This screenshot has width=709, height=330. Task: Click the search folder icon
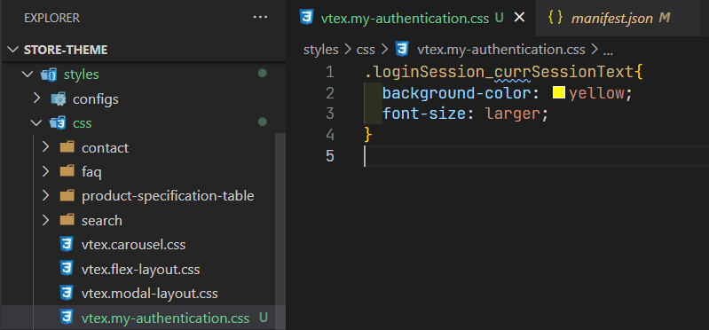pos(67,220)
